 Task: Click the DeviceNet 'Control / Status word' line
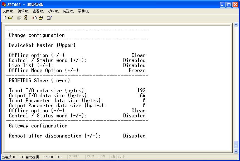(48, 60)
